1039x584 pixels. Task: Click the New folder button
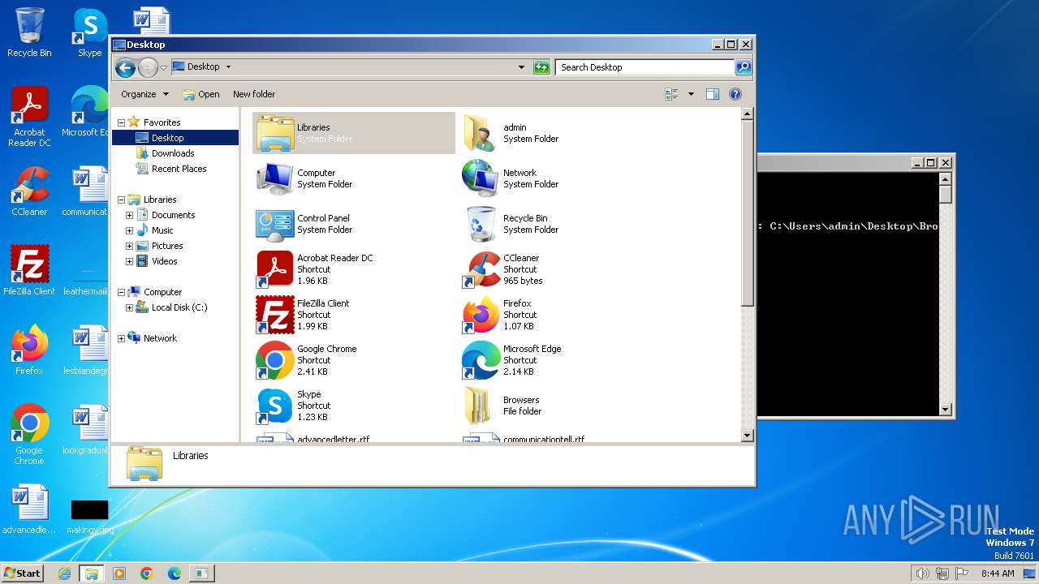tap(254, 94)
